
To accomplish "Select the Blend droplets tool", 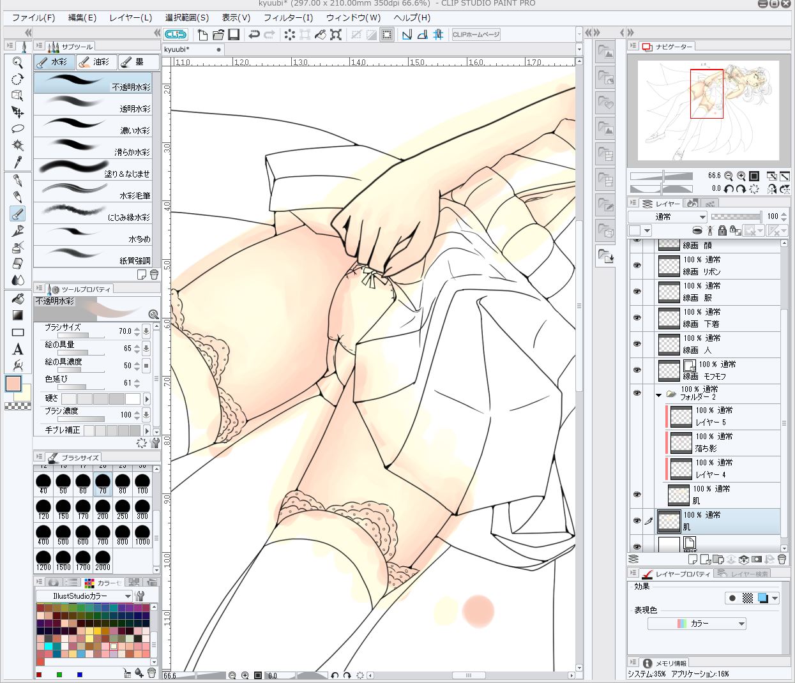I will [18, 280].
